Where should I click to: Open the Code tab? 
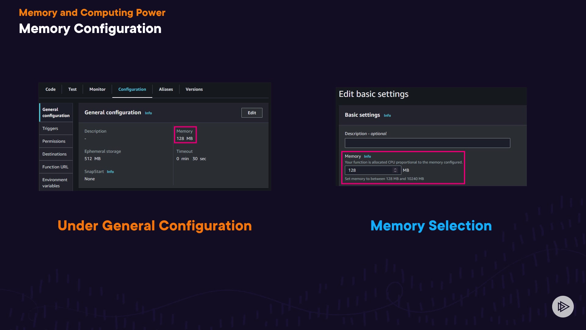pos(50,89)
